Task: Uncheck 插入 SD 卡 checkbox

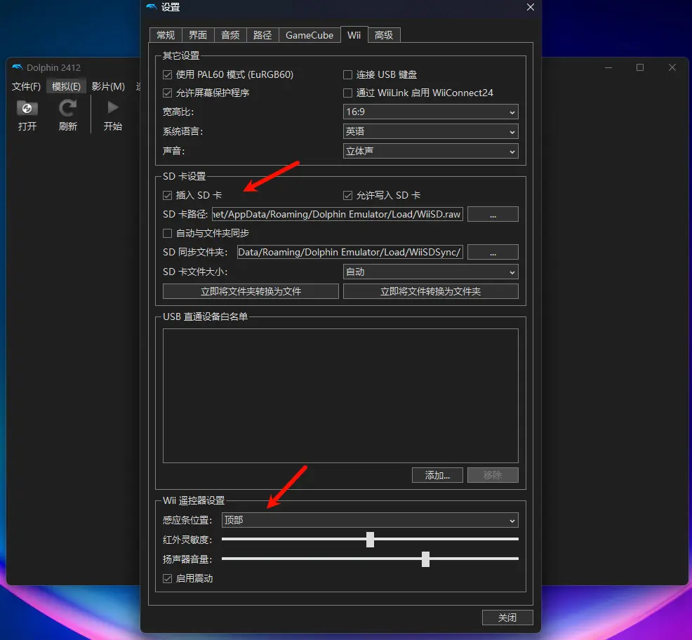Action: pyautogui.click(x=167, y=195)
